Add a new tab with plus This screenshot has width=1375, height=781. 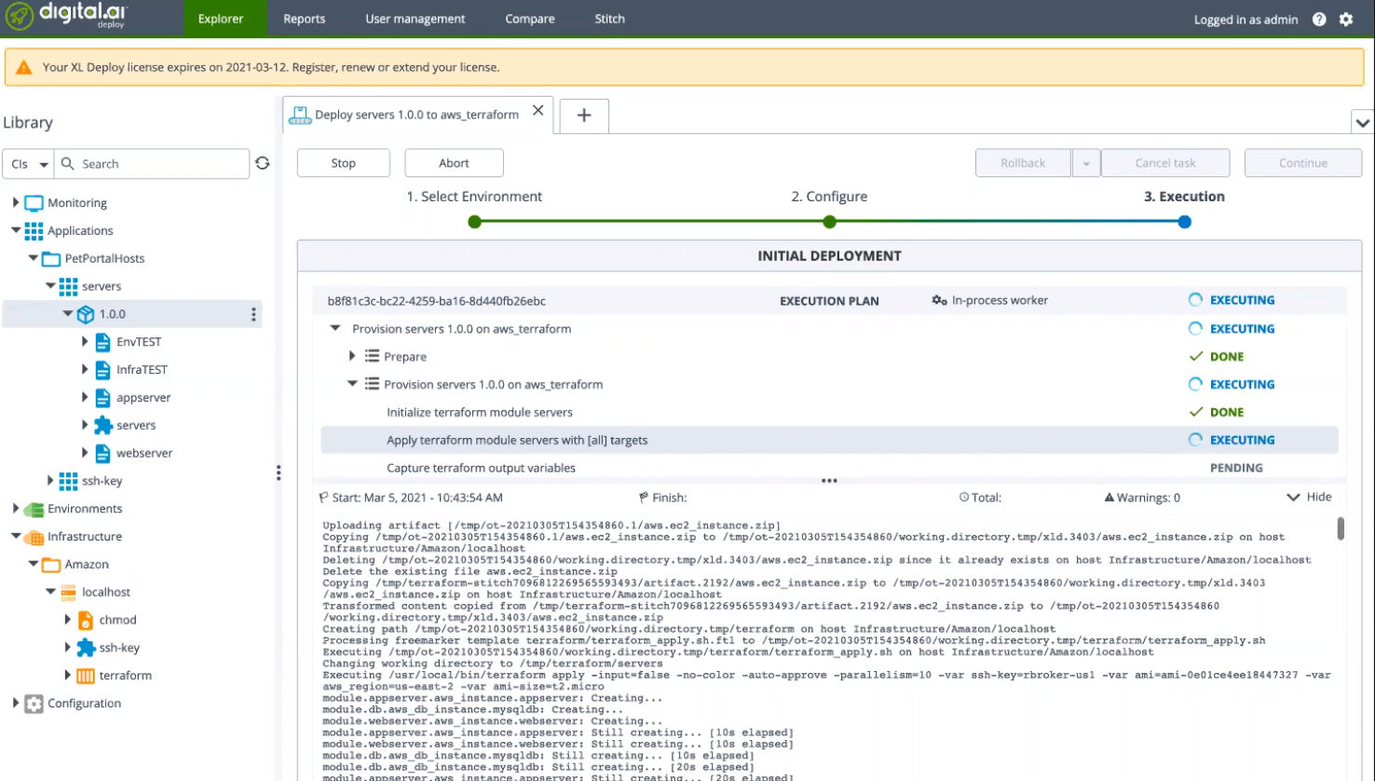(584, 116)
